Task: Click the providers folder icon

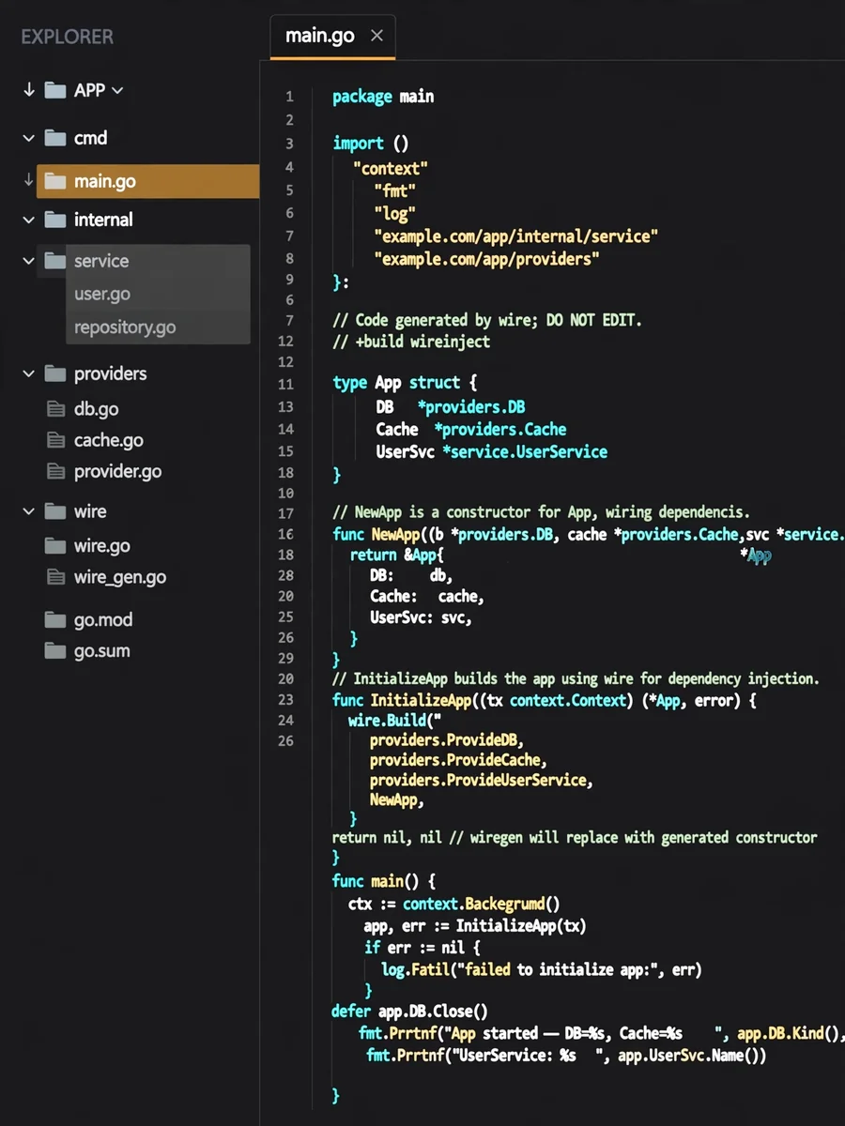Action: (55, 373)
